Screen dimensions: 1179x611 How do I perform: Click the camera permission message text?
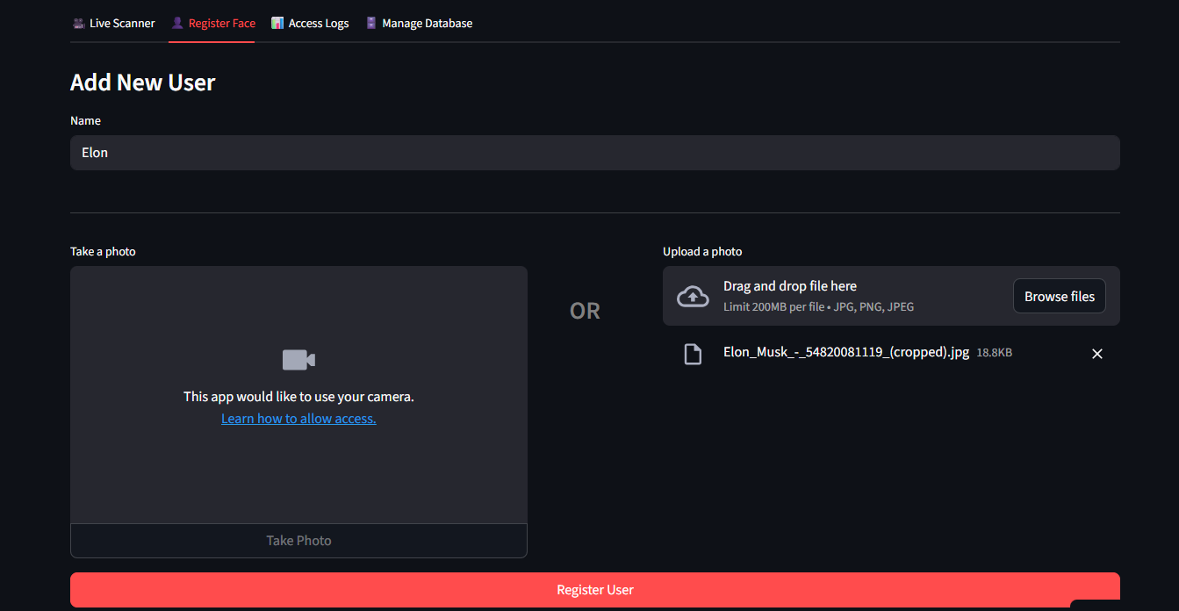point(298,397)
